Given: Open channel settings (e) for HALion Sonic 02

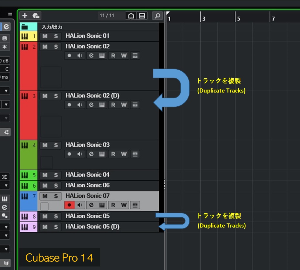Looking at the screenshot, I should coord(91,56).
